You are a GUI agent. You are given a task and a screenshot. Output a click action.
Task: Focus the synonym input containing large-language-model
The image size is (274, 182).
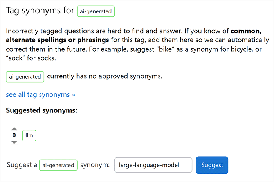tap(153, 165)
